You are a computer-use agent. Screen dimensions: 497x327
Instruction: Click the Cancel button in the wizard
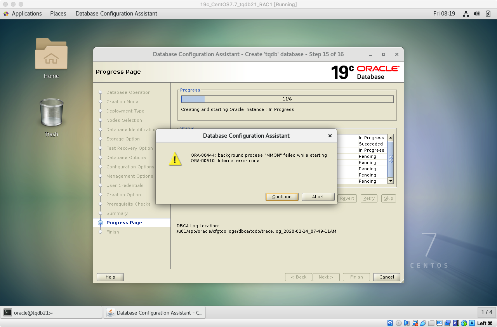387,277
